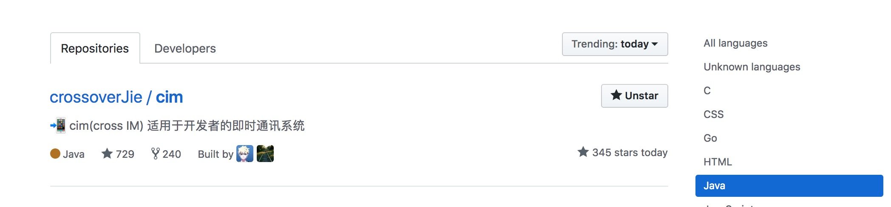
Task: Pick the Go language filter
Action: point(710,138)
